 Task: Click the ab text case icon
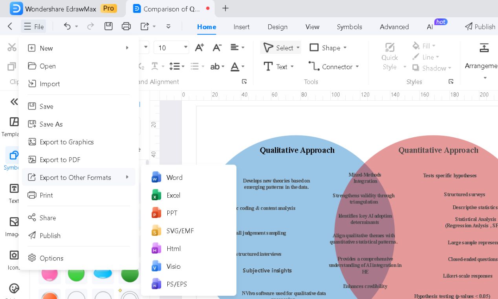tap(215, 66)
